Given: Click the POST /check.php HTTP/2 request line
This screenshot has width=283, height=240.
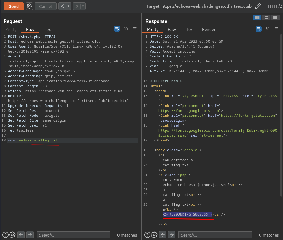Looking at the screenshot, I should (x=31, y=36).
